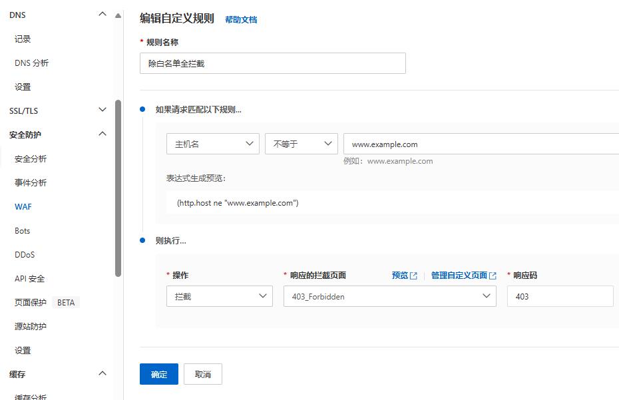The width and height of the screenshot is (619, 400).
Task: Collapse the 缓存 sidebar section
Action: (103, 373)
